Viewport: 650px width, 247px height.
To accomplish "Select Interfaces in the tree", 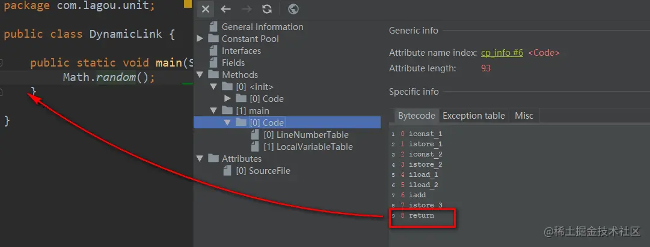I will pos(241,51).
